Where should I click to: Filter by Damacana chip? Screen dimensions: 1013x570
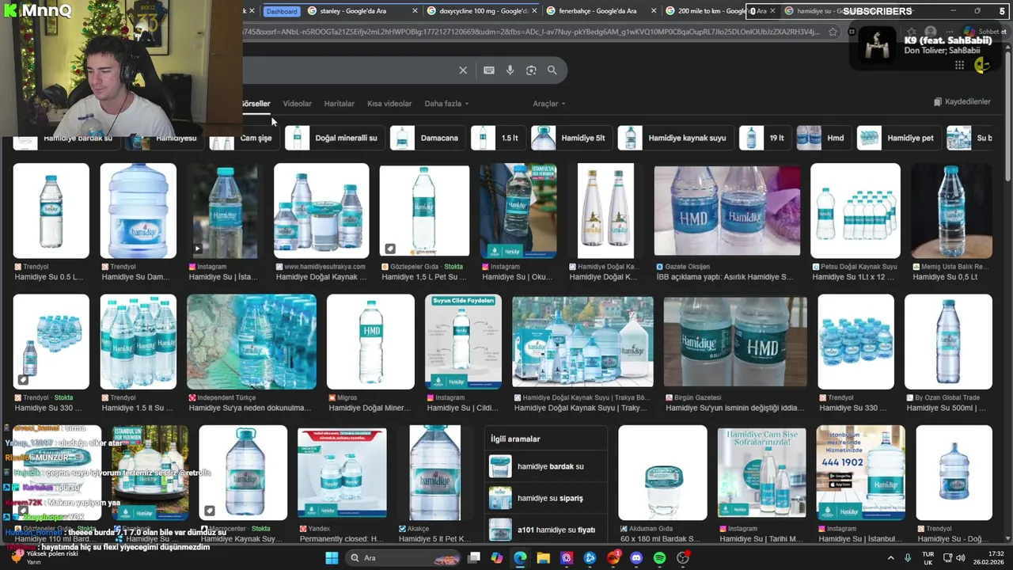pyautogui.click(x=427, y=138)
